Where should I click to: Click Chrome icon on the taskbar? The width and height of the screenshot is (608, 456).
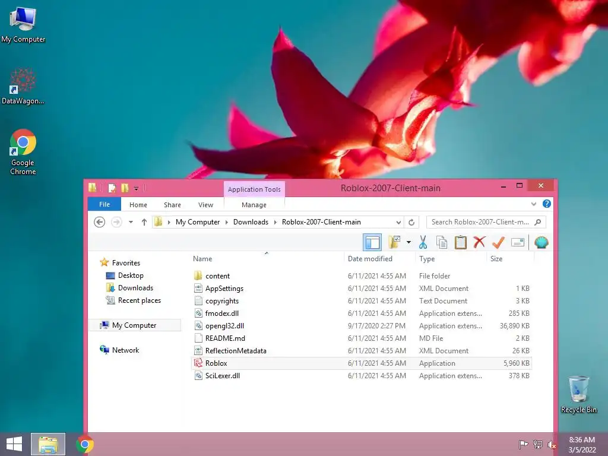[84, 444]
